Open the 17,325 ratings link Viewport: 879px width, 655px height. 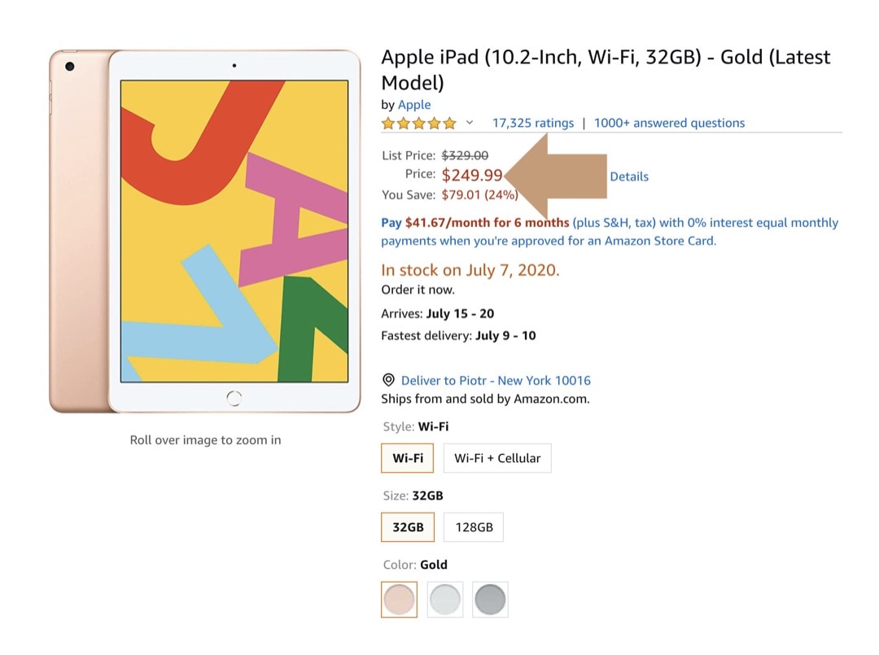coord(532,123)
